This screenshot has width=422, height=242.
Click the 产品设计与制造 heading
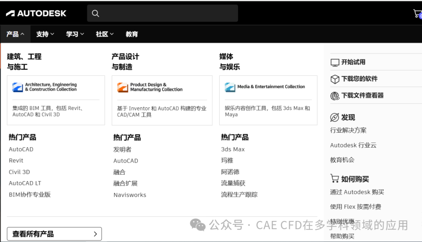click(125, 62)
